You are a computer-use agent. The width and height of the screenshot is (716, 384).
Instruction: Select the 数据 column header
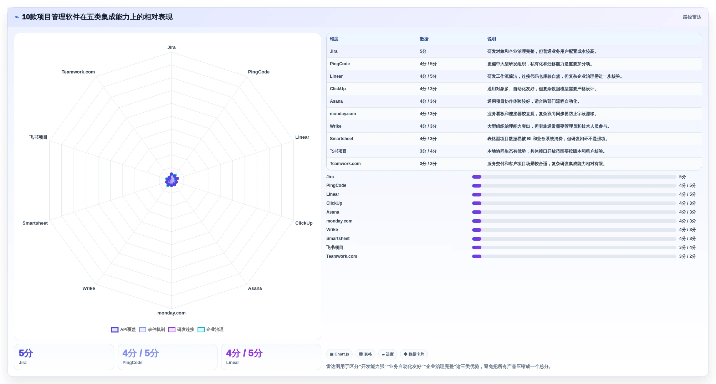[424, 39]
